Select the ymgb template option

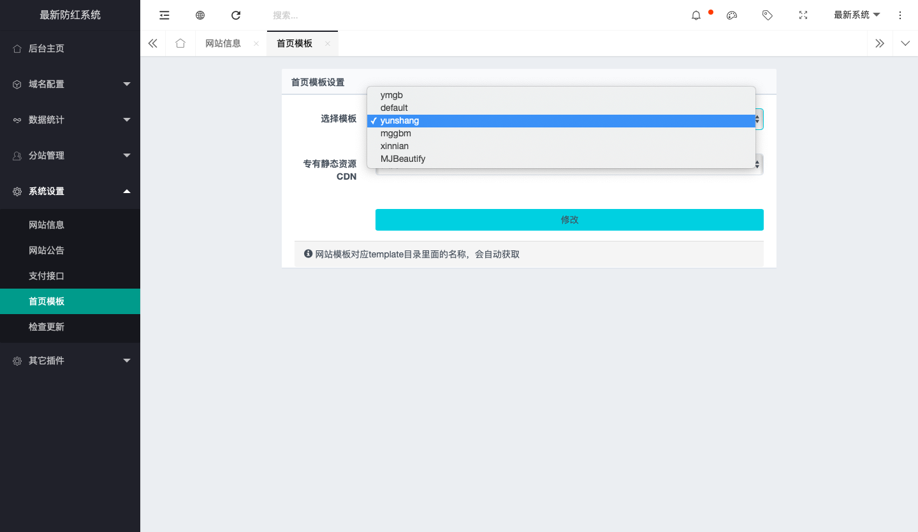point(391,96)
